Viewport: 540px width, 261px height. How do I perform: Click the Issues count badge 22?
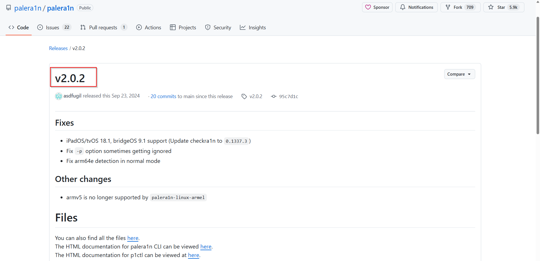(67, 27)
